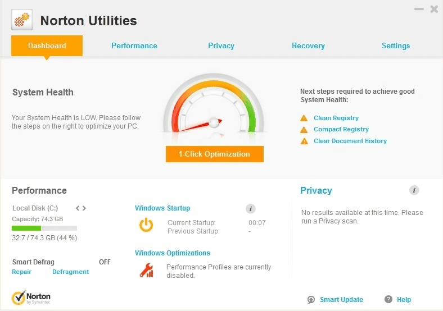This screenshot has height=311, width=443.
Task: Open the Windows Startup info icon
Action: point(251,209)
